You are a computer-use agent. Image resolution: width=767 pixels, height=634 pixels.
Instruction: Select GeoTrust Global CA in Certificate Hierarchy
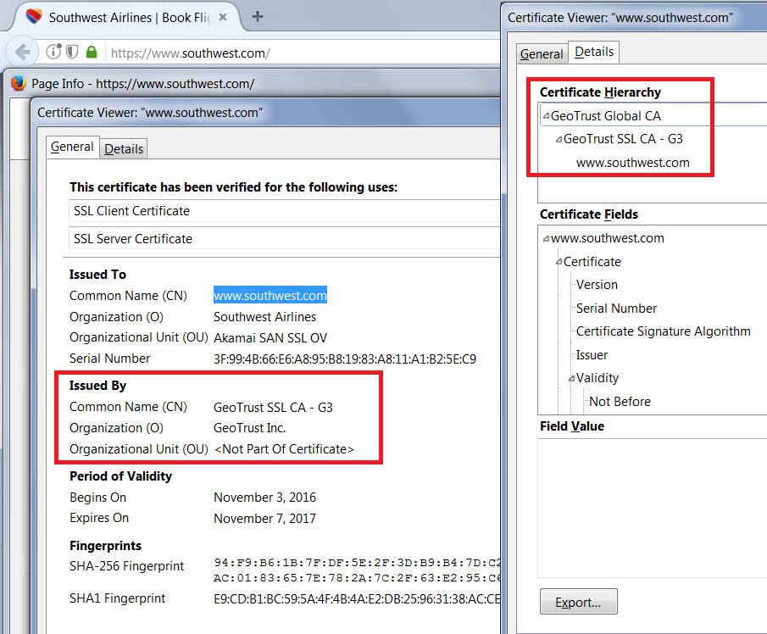[606, 116]
